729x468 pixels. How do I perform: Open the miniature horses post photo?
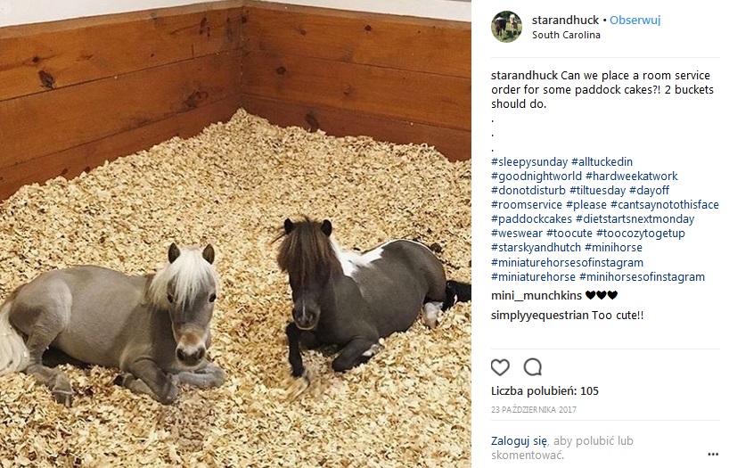[235, 234]
